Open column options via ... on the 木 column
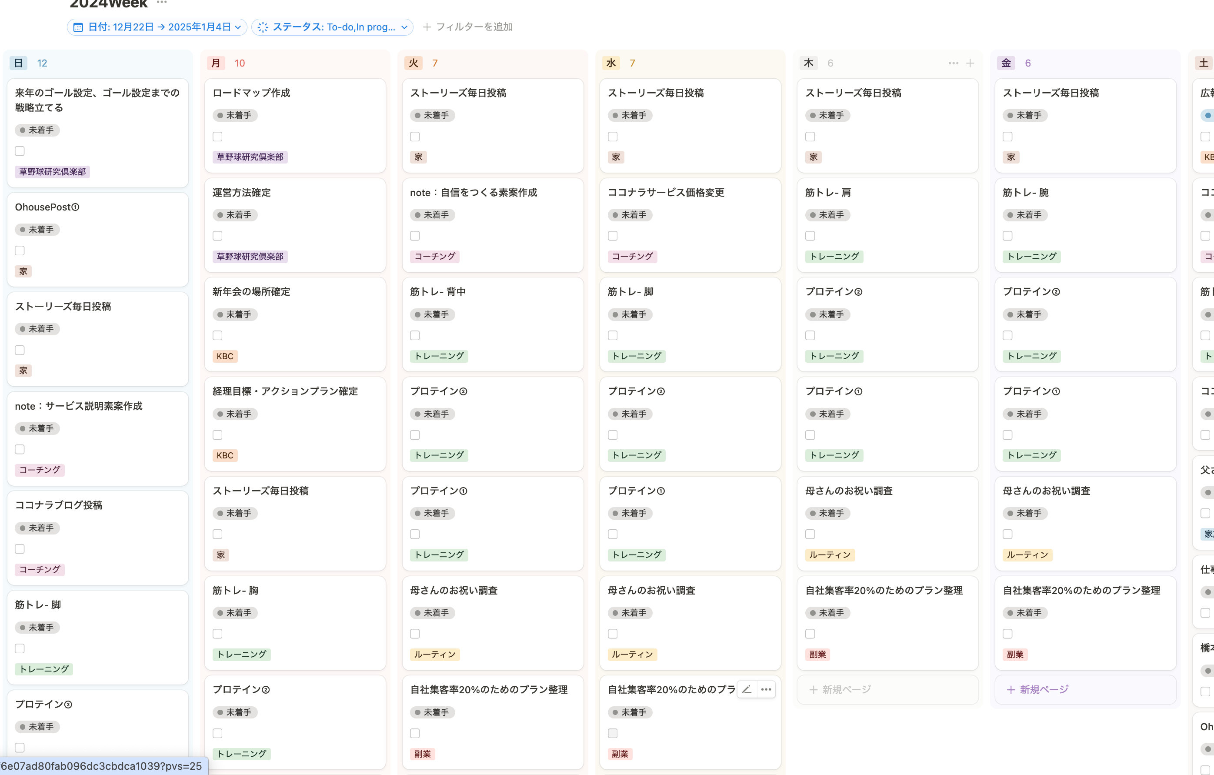 point(953,63)
